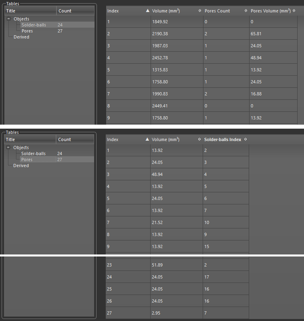Click the count 27 beside Pores in top panel
This screenshot has width=304, height=321.
coord(60,31)
